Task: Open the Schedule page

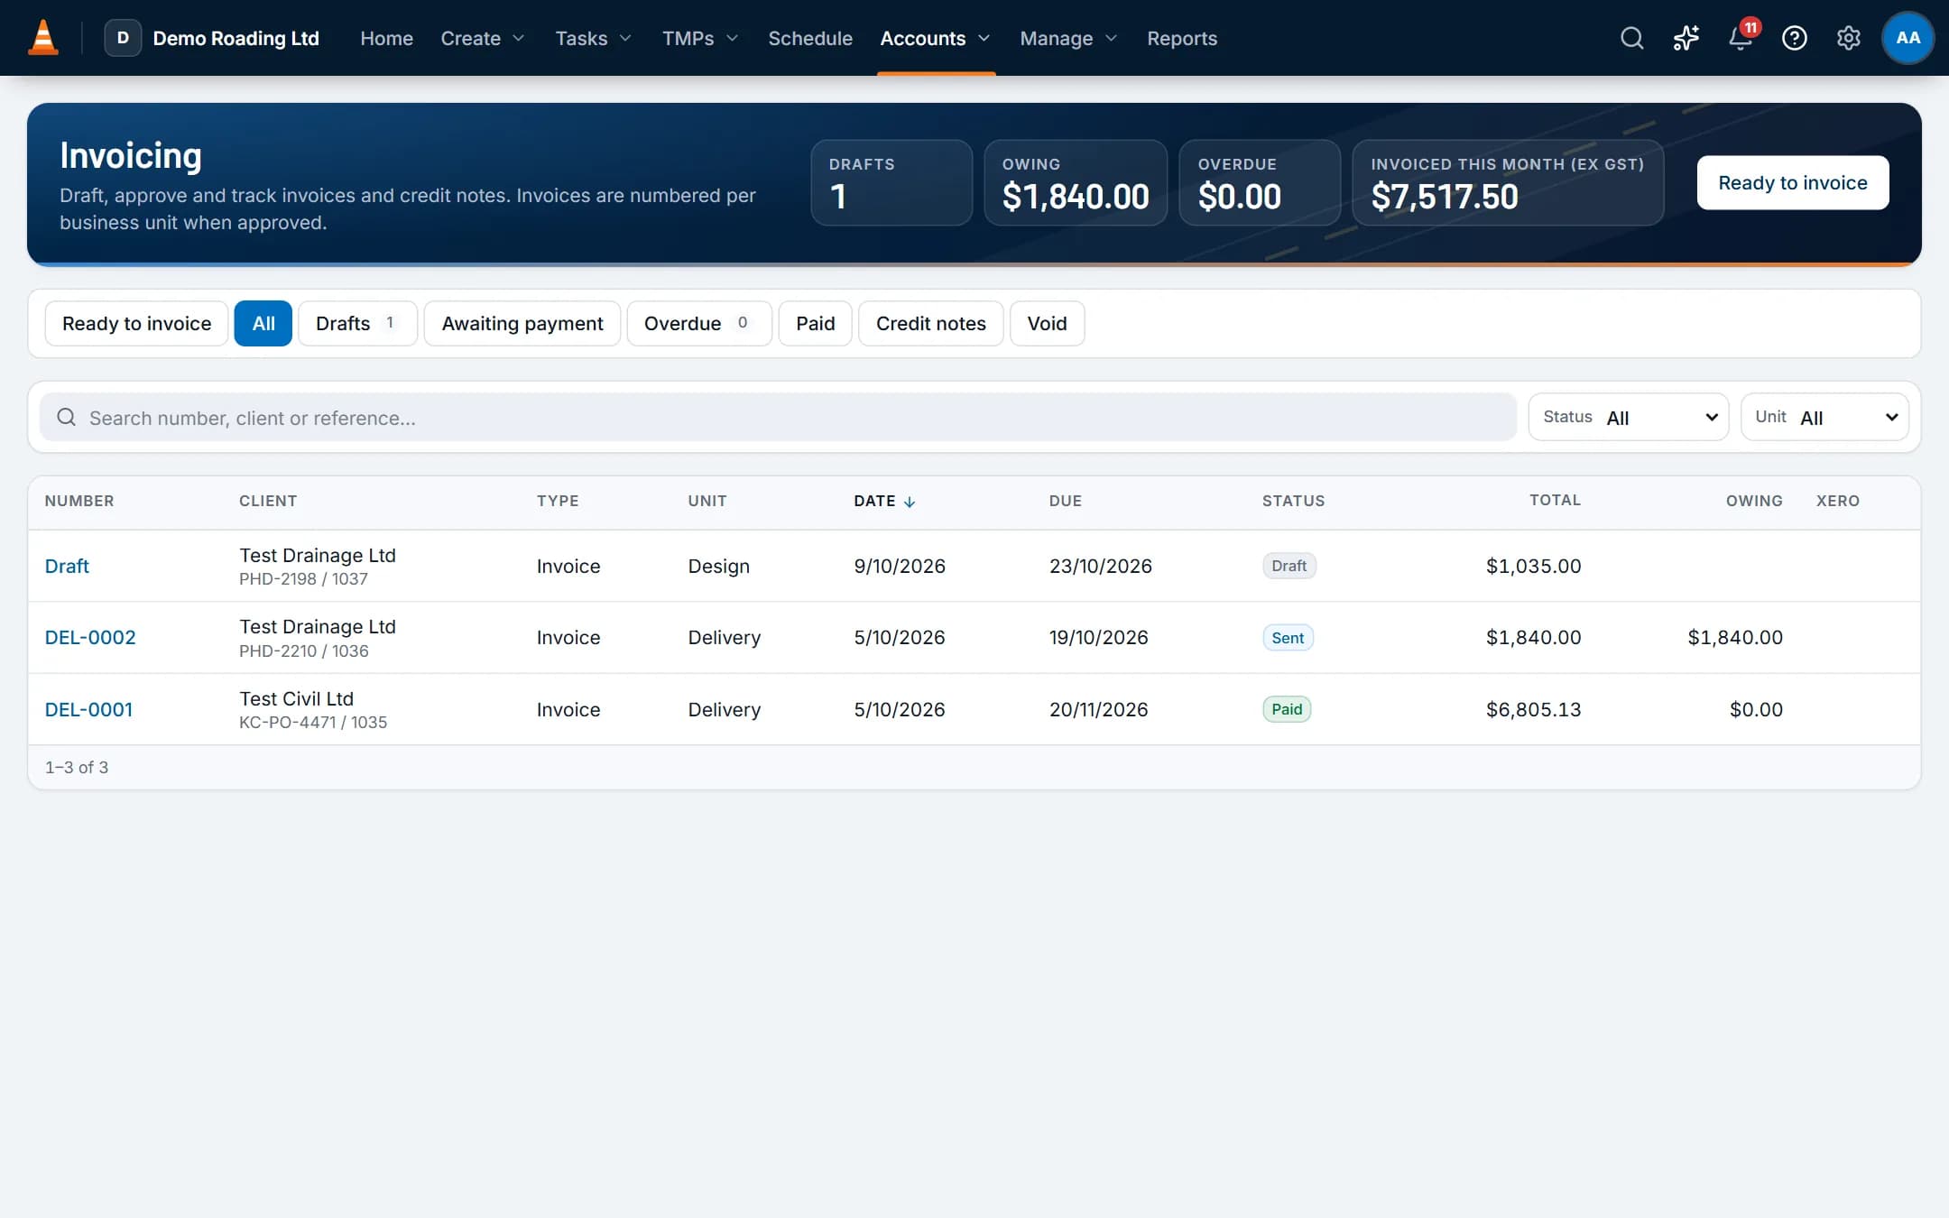Action: coord(809,38)
